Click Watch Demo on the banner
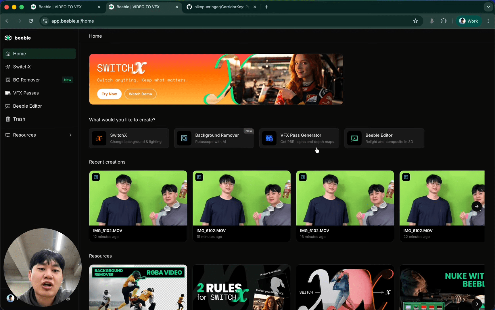Viewport: 495px width, 310px height. coord(140,94)
